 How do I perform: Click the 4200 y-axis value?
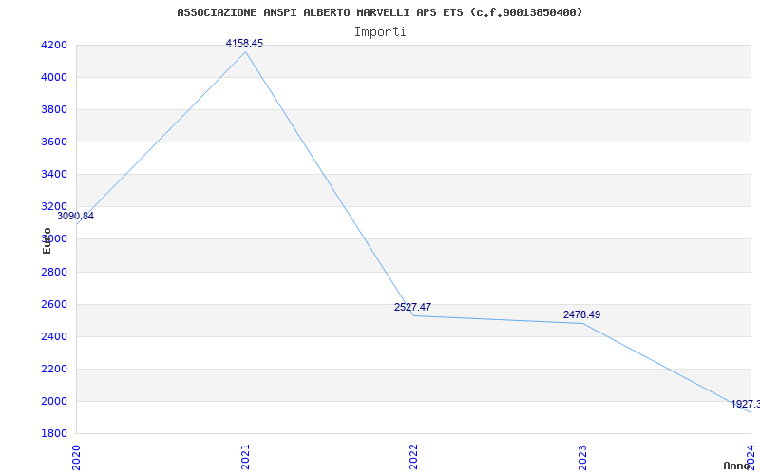click(x=54, y=45)
